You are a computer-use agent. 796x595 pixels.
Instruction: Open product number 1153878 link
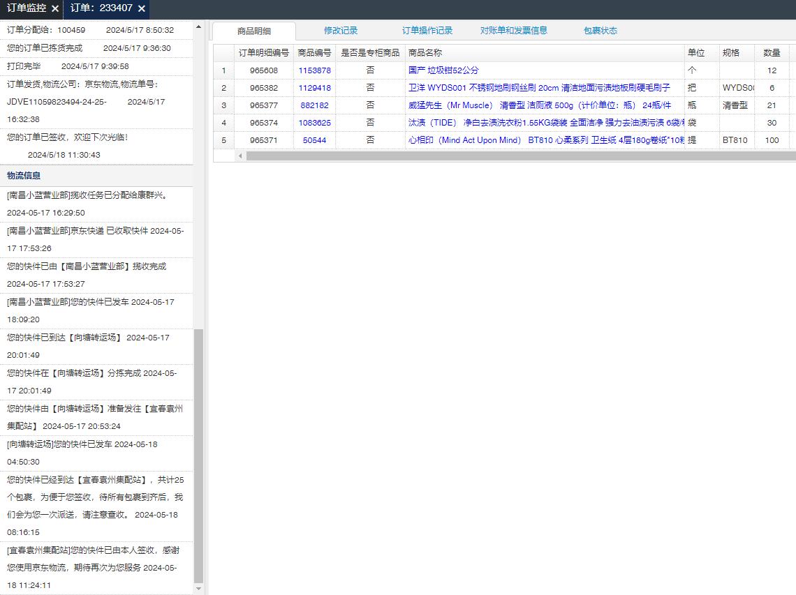coord(315,70)
